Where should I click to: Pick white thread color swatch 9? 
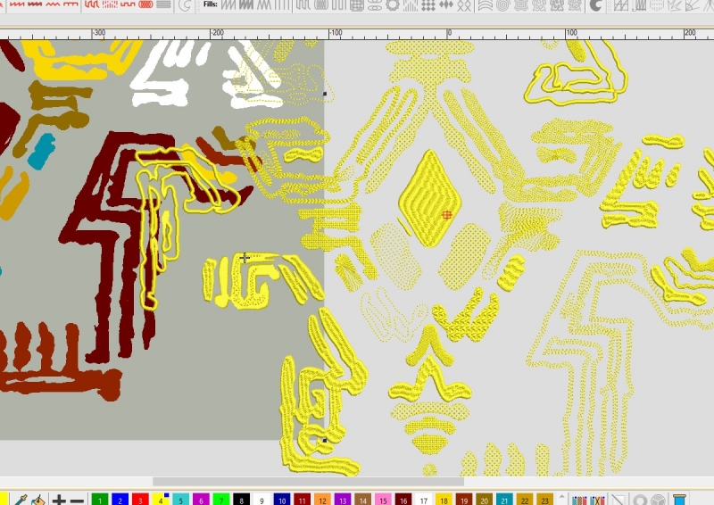click(262, 500)
